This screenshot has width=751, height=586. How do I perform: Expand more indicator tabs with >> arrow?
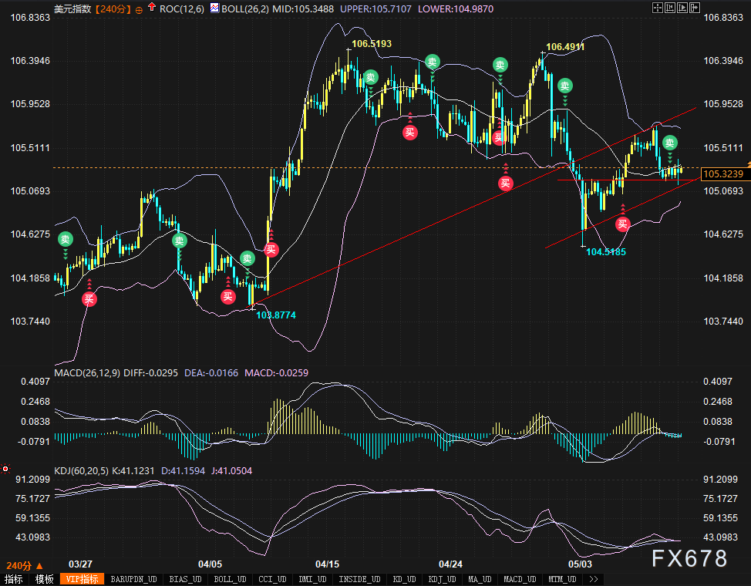click(x=594, y=578)
